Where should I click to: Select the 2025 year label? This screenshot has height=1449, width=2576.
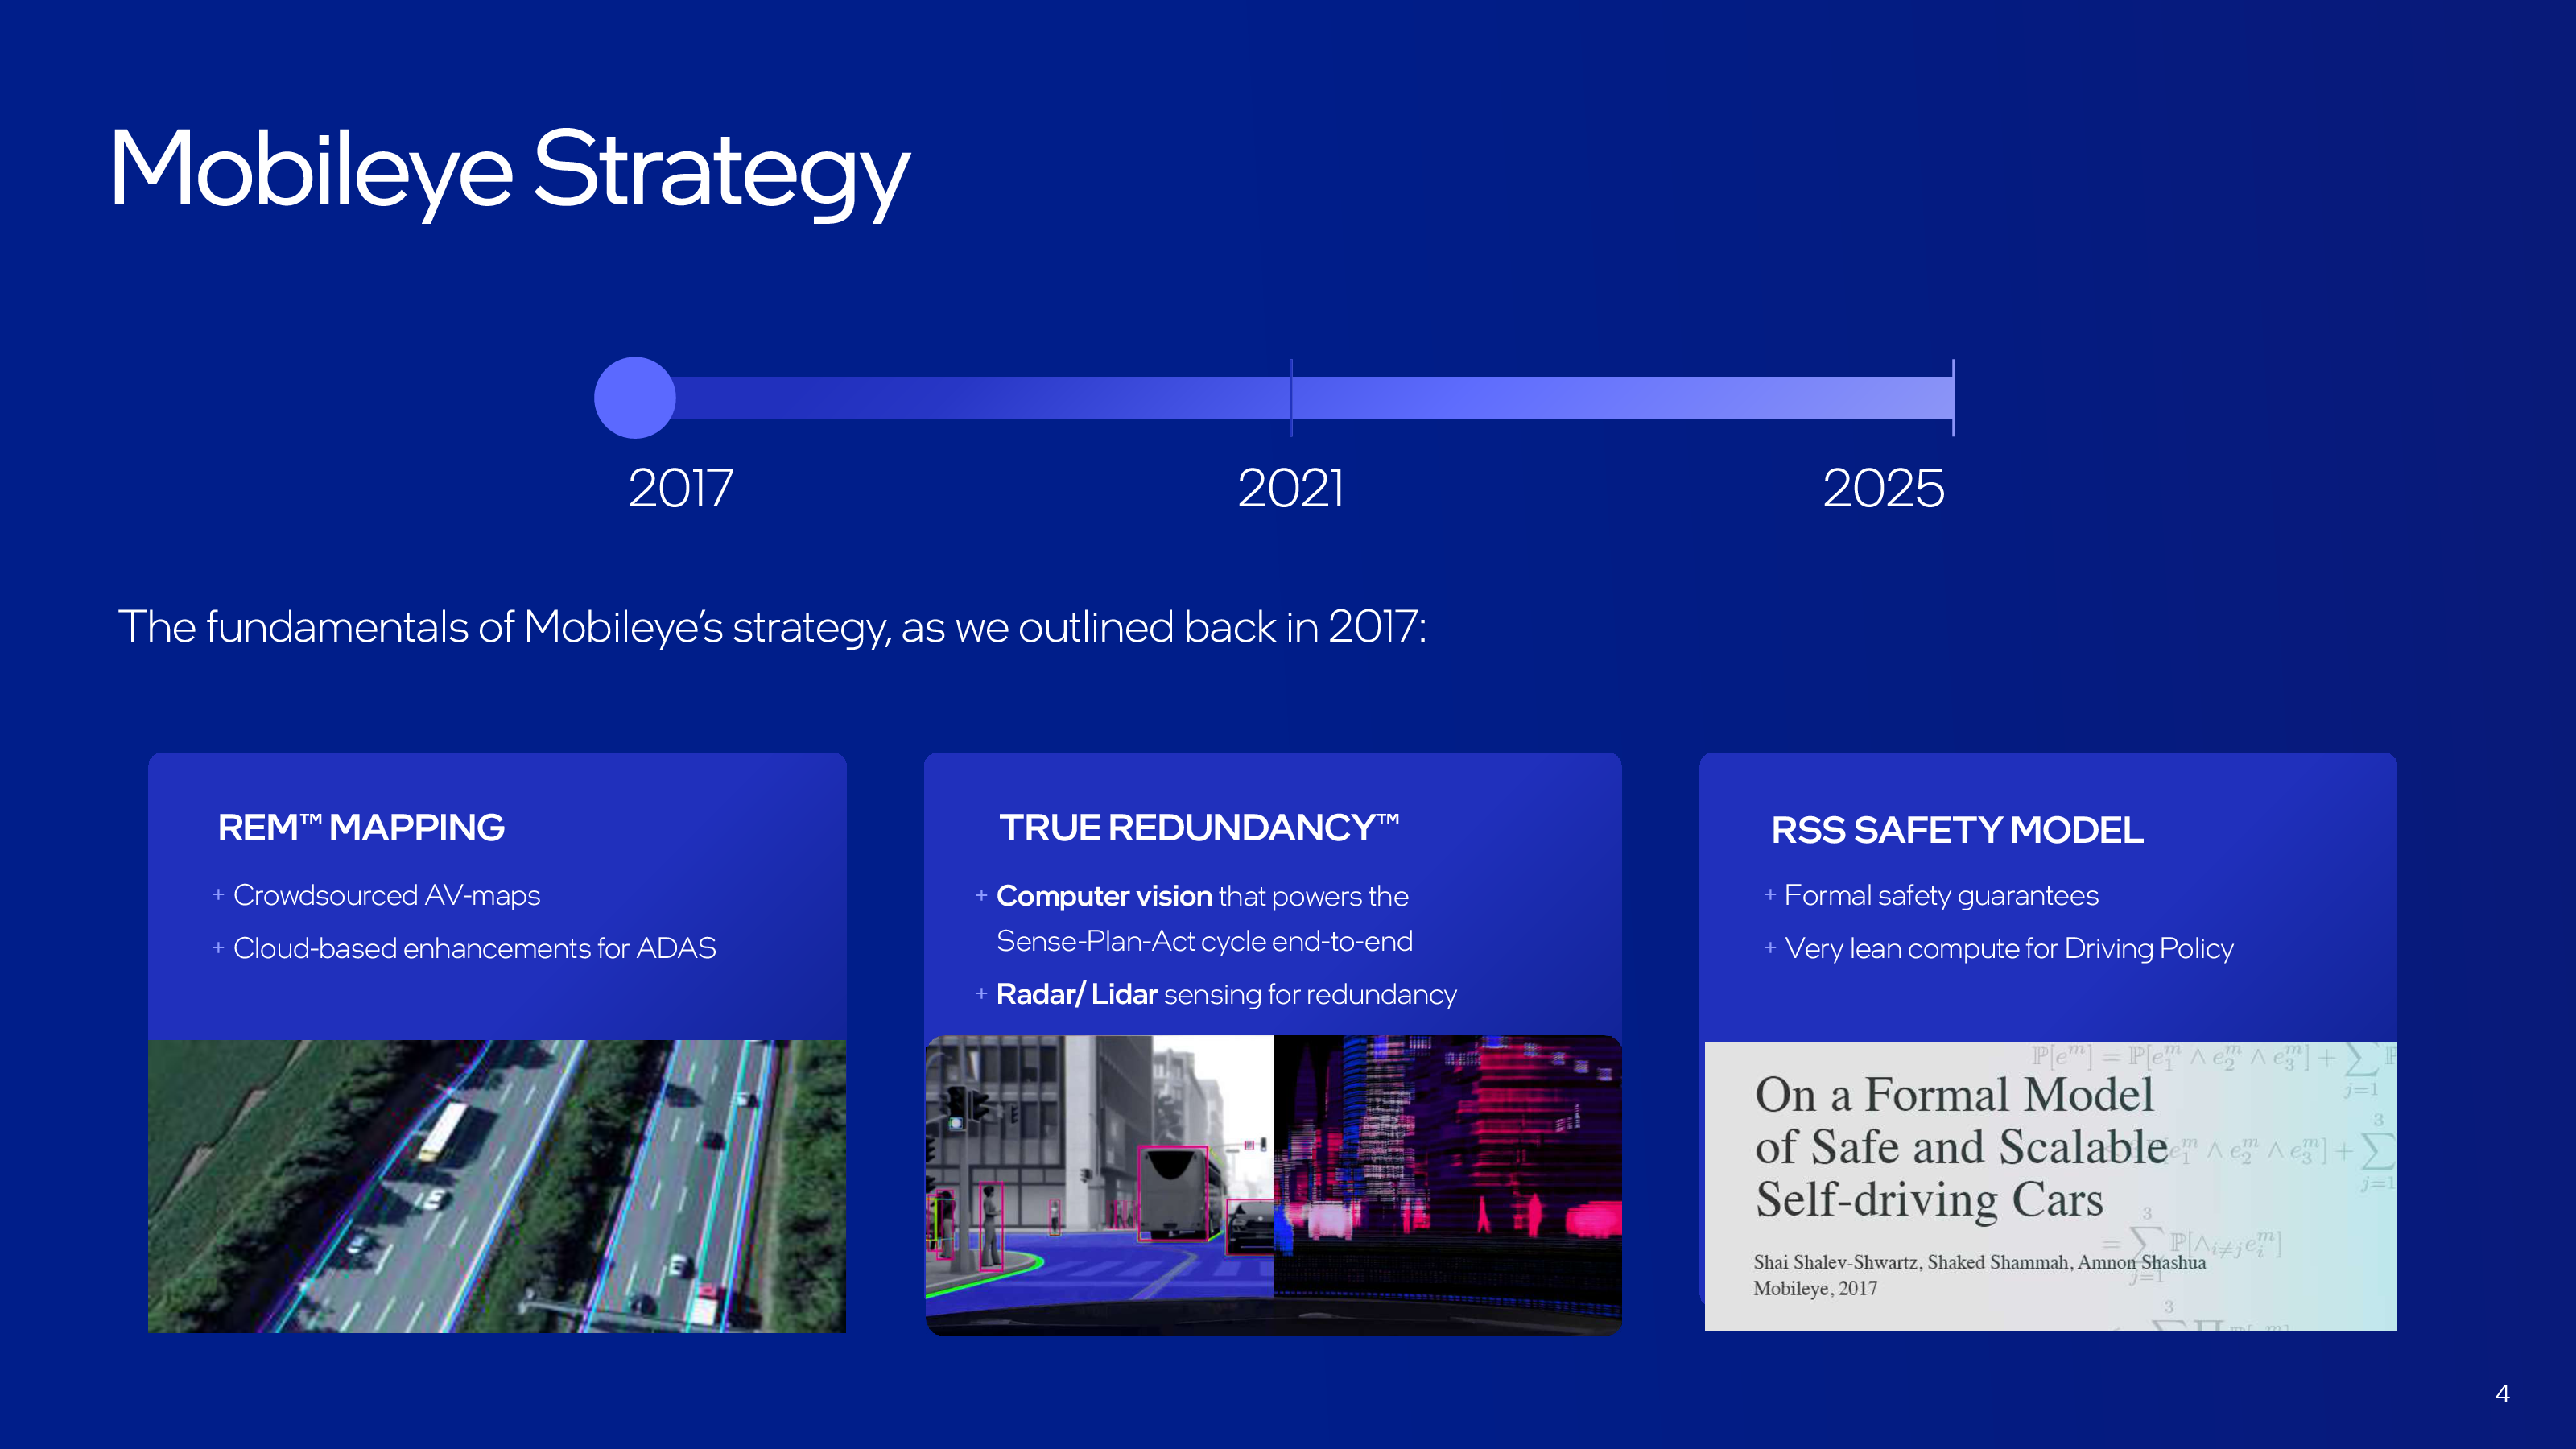[1884, 488]
